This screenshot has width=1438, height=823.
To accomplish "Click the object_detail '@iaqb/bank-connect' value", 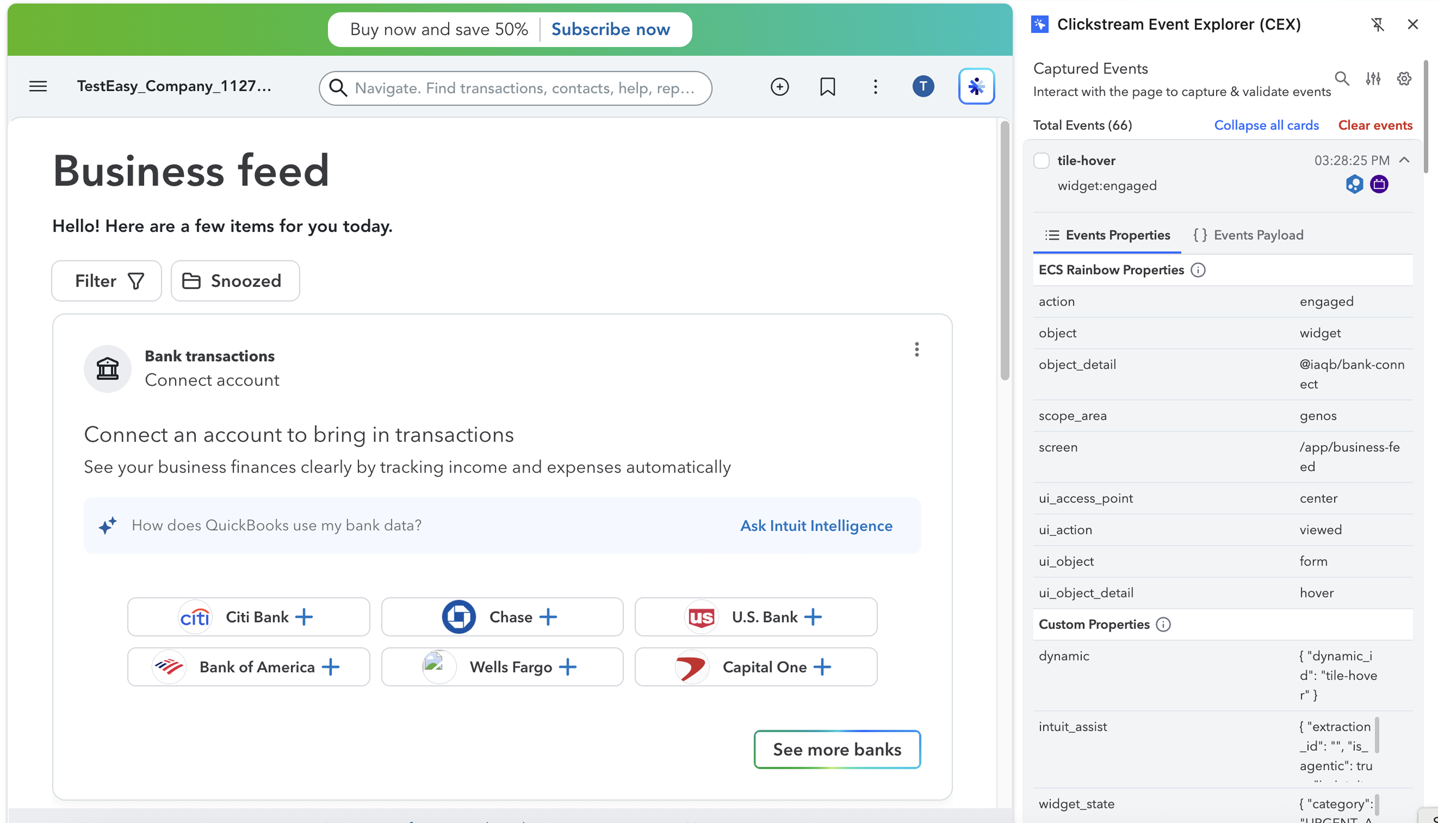I will [x=1352, y=374].
